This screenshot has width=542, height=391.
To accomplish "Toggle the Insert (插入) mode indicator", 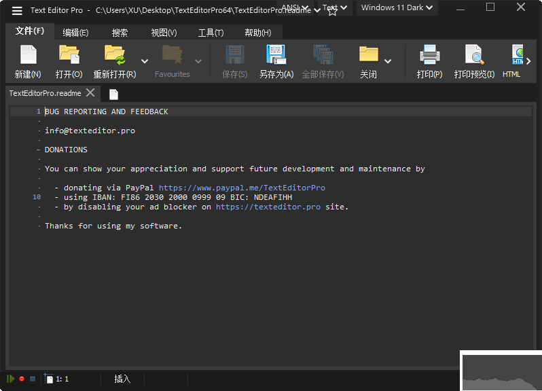I will (x=122, y=379).
